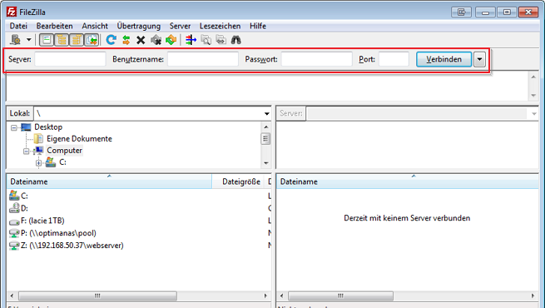Viewport: 545px width, 308px height.
Task: Collapse the Computer tree node
Action: click(x=26, y=151)
